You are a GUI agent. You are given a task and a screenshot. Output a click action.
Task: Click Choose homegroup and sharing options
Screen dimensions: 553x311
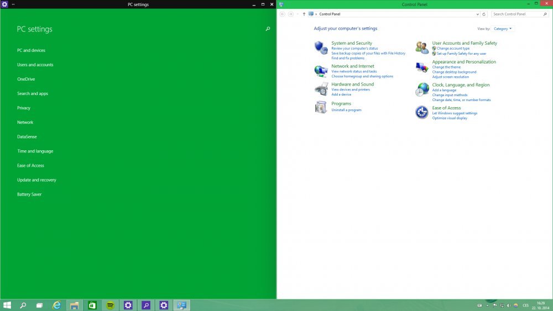tap(362, 76)
